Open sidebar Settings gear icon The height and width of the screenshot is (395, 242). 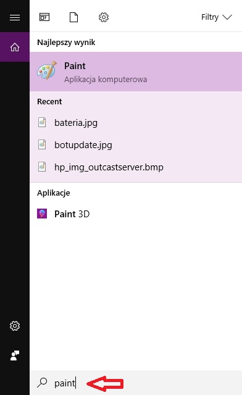coord(15,326)
